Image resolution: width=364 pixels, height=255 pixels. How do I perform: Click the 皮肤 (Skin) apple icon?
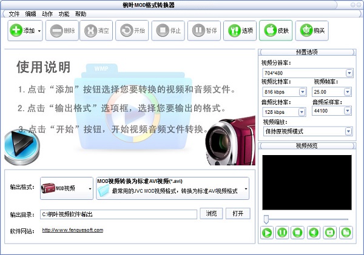pyautogui.click(x=275, y=30)
